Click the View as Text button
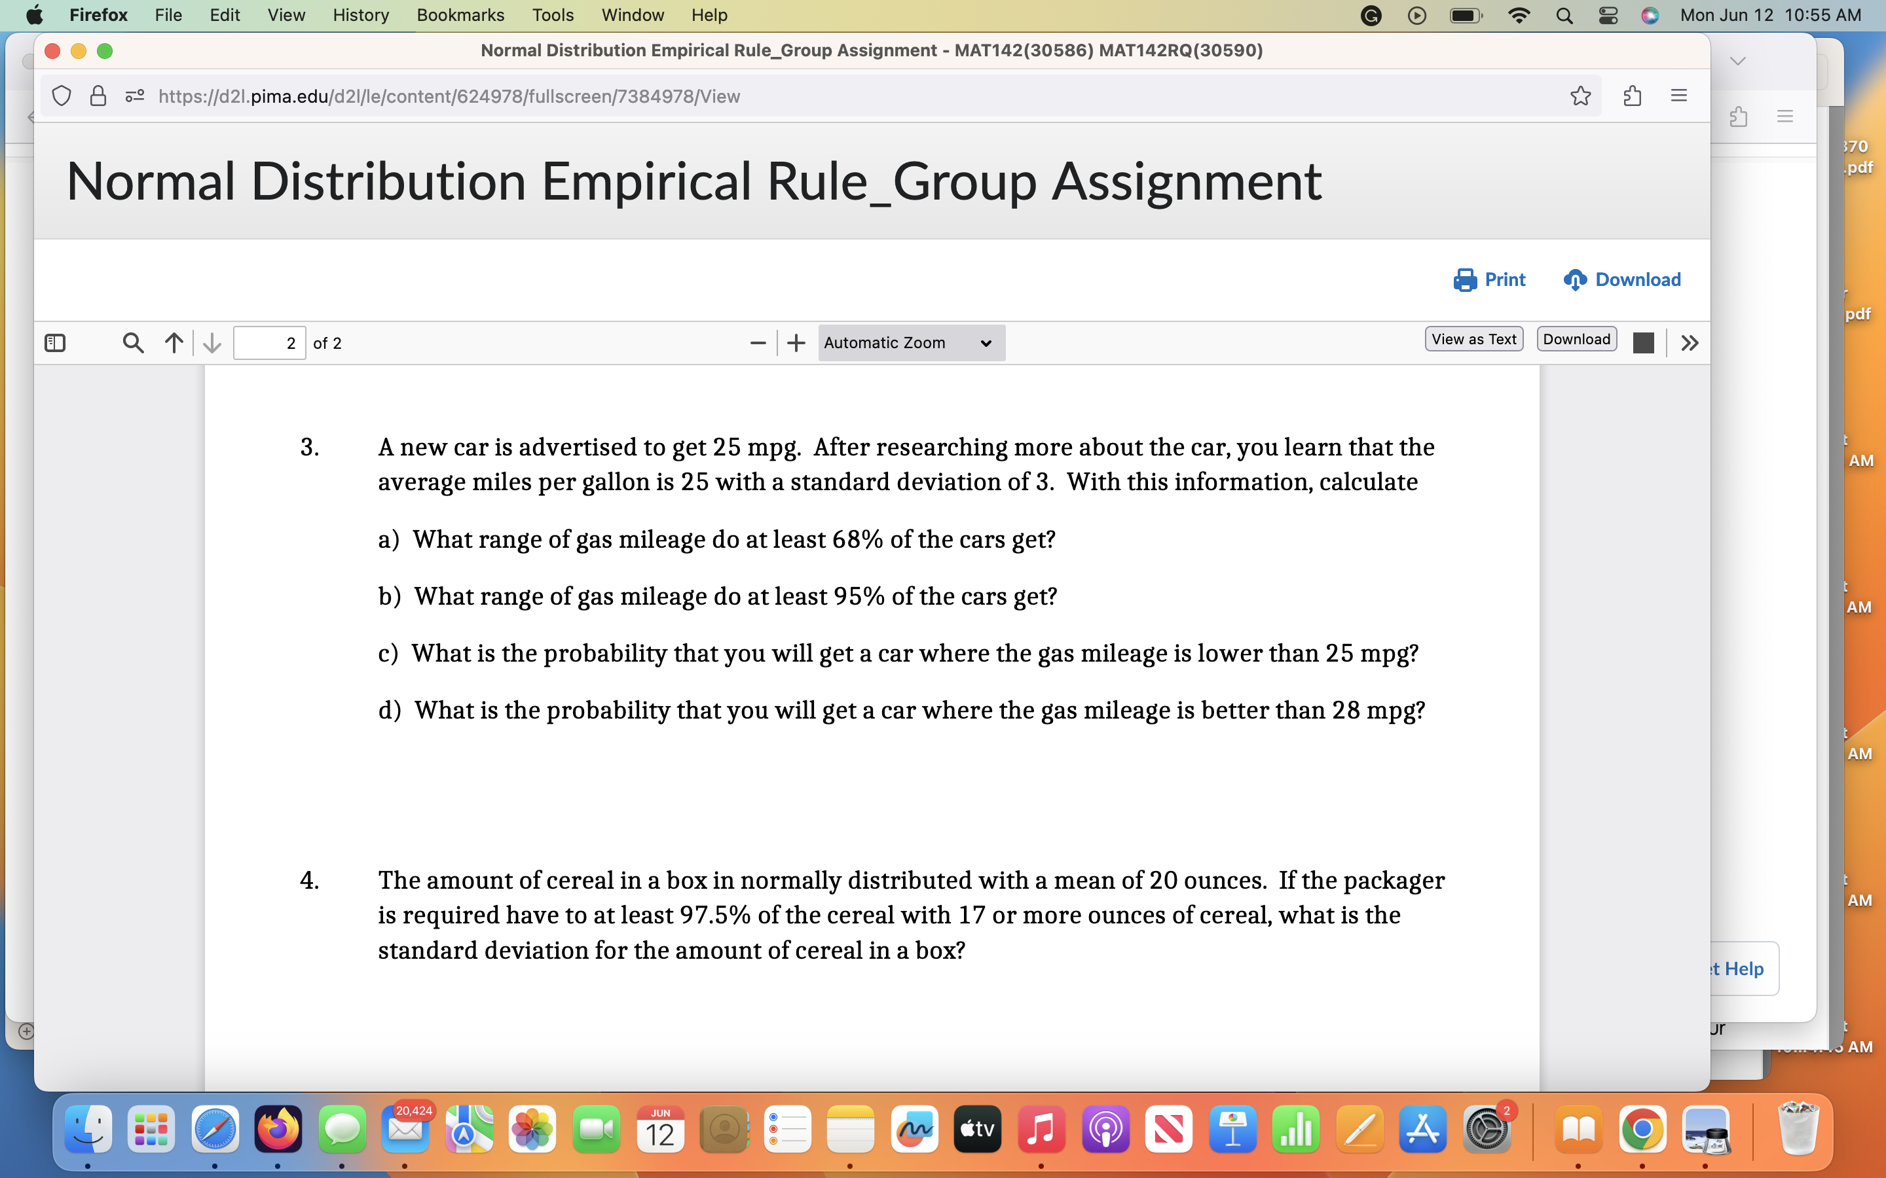This screenshot has height=1178, width=1886. (1473, 338)
